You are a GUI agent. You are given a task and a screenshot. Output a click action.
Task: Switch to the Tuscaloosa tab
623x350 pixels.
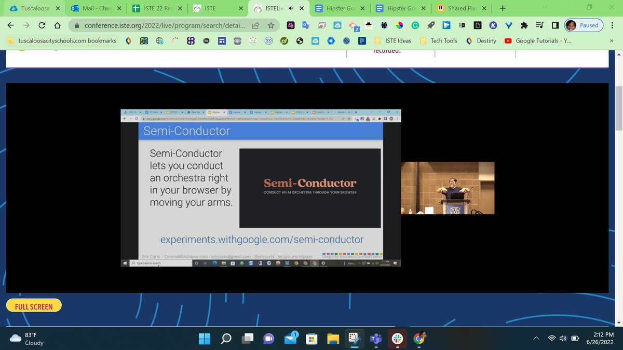click(34, 8)
